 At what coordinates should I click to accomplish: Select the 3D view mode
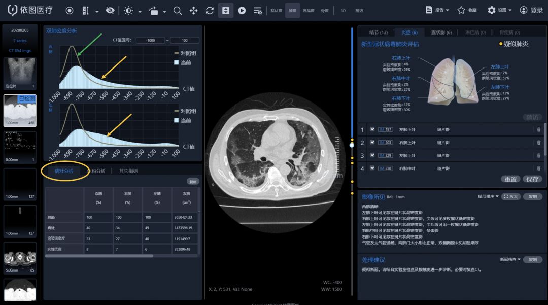343,11
